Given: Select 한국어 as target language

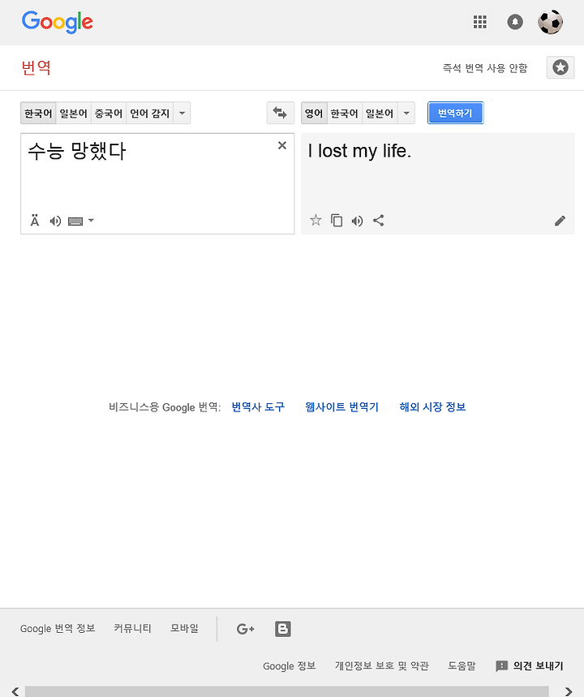Looking at the screenshot, I should click(344, 114).
